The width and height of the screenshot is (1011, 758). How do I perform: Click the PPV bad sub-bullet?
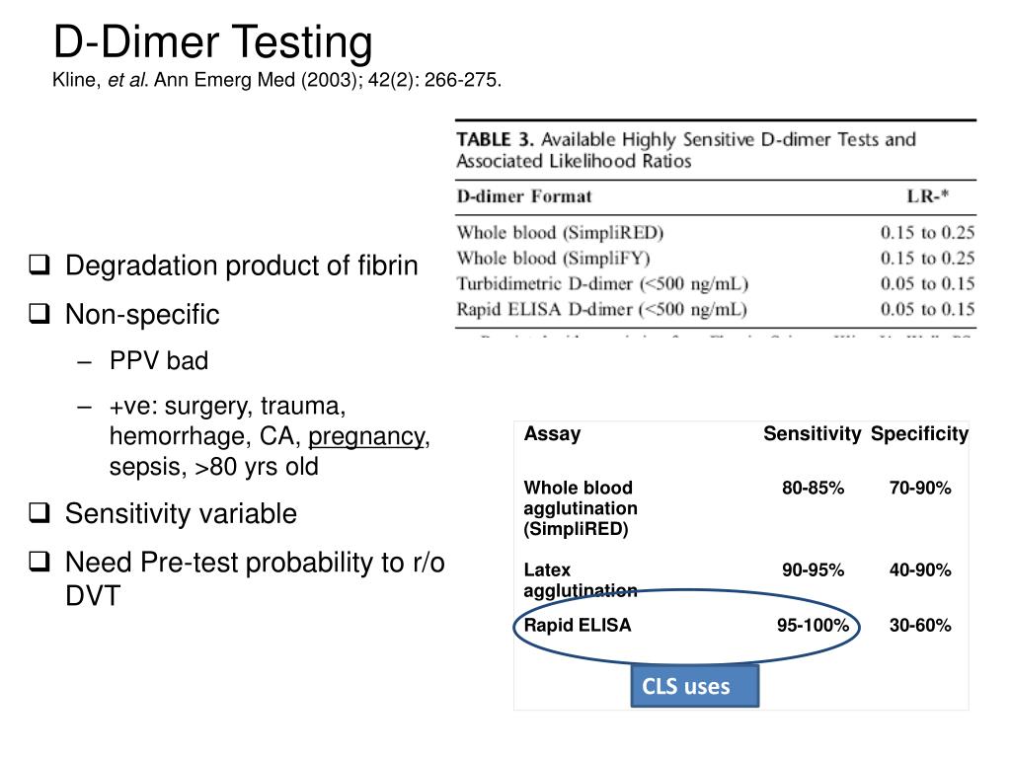(x=159, y=361)
